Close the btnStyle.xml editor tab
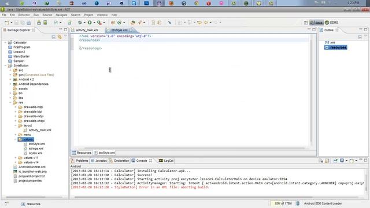The width and height of the screenshot is (370, 208). click(x=131, y=30)
